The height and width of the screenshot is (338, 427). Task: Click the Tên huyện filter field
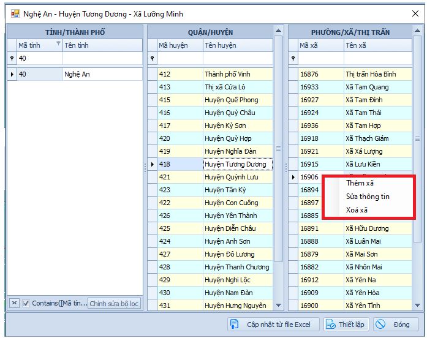[x=238, y=58]
